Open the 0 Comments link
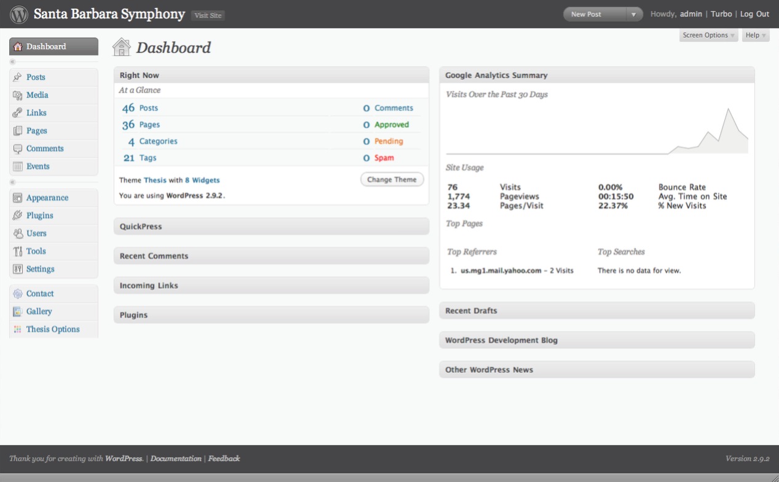 tap(388, 108)
